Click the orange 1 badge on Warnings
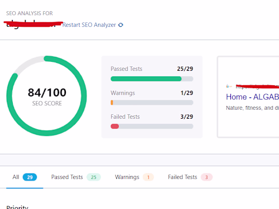 pos(148,177)
